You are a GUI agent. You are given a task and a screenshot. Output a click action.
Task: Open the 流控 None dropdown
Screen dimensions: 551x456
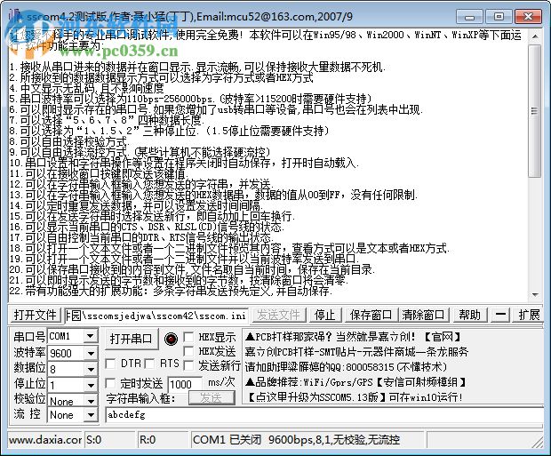pyautogui.click(x=91, y=415)
